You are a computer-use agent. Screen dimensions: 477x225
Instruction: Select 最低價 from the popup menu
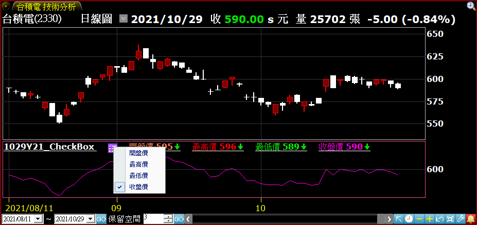(138, 176)
